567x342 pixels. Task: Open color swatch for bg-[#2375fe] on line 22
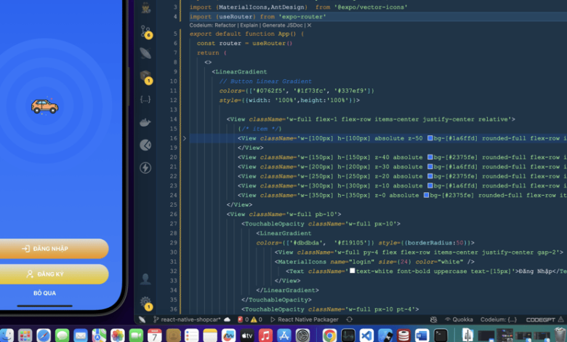[x=430, y=176]
